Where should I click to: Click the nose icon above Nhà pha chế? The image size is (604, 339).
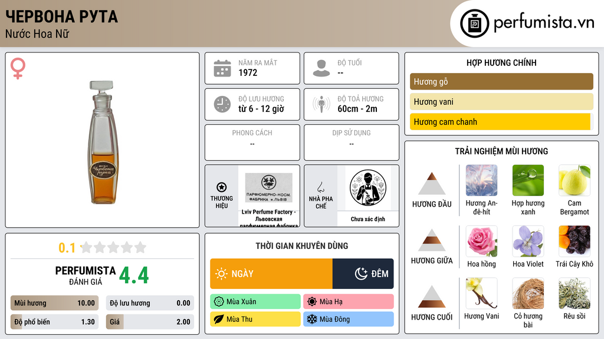(x=320, y=187)
